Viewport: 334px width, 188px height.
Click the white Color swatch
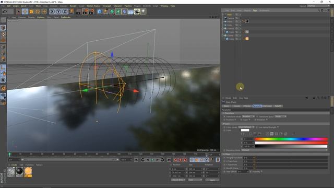pyautogui.click(x=245, y=130)
